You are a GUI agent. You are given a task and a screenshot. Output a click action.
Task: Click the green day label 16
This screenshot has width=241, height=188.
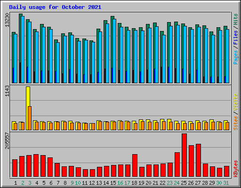coord(120,183)
